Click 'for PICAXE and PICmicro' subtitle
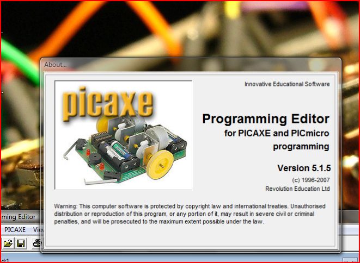Viewport: 360px width, 263px height. point(277,133)
